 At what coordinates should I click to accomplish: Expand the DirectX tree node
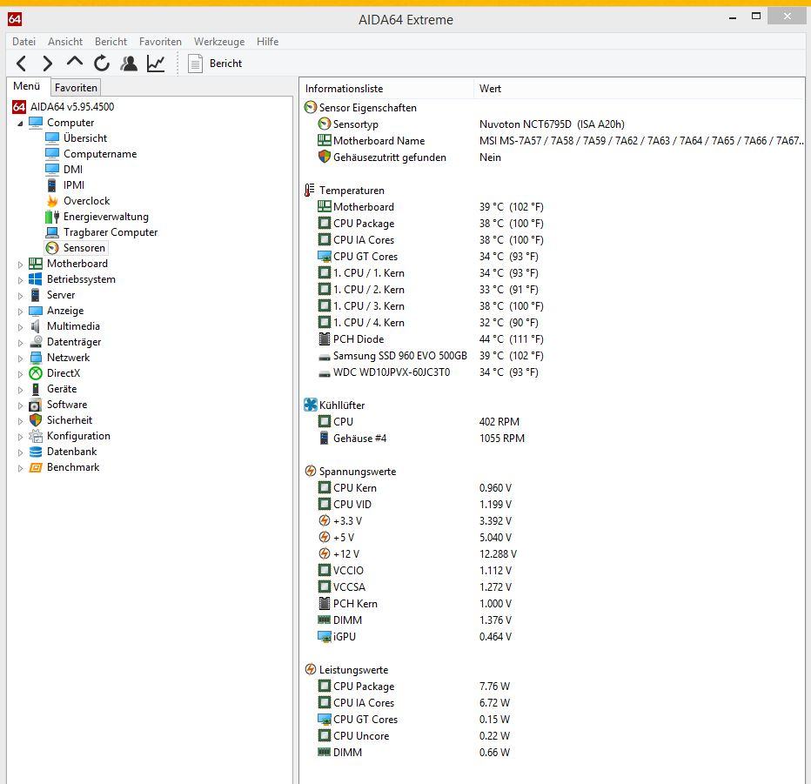click(x=20, y=374)
